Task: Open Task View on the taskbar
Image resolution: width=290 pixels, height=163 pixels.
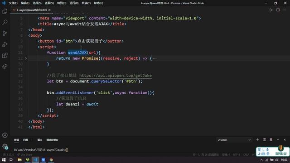Action: tap(11, 160)
